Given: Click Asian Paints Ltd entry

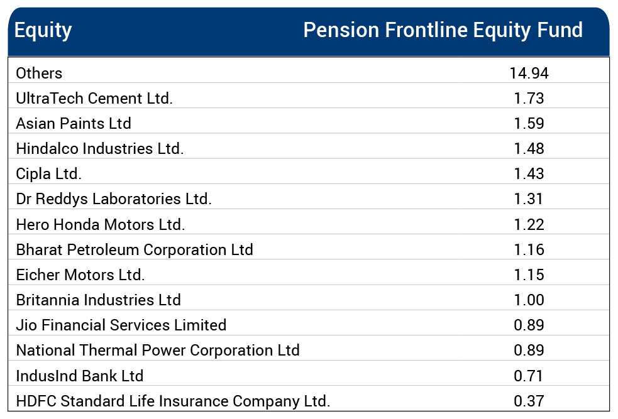Looking at the screenshot, I should (x=74, y=123).
